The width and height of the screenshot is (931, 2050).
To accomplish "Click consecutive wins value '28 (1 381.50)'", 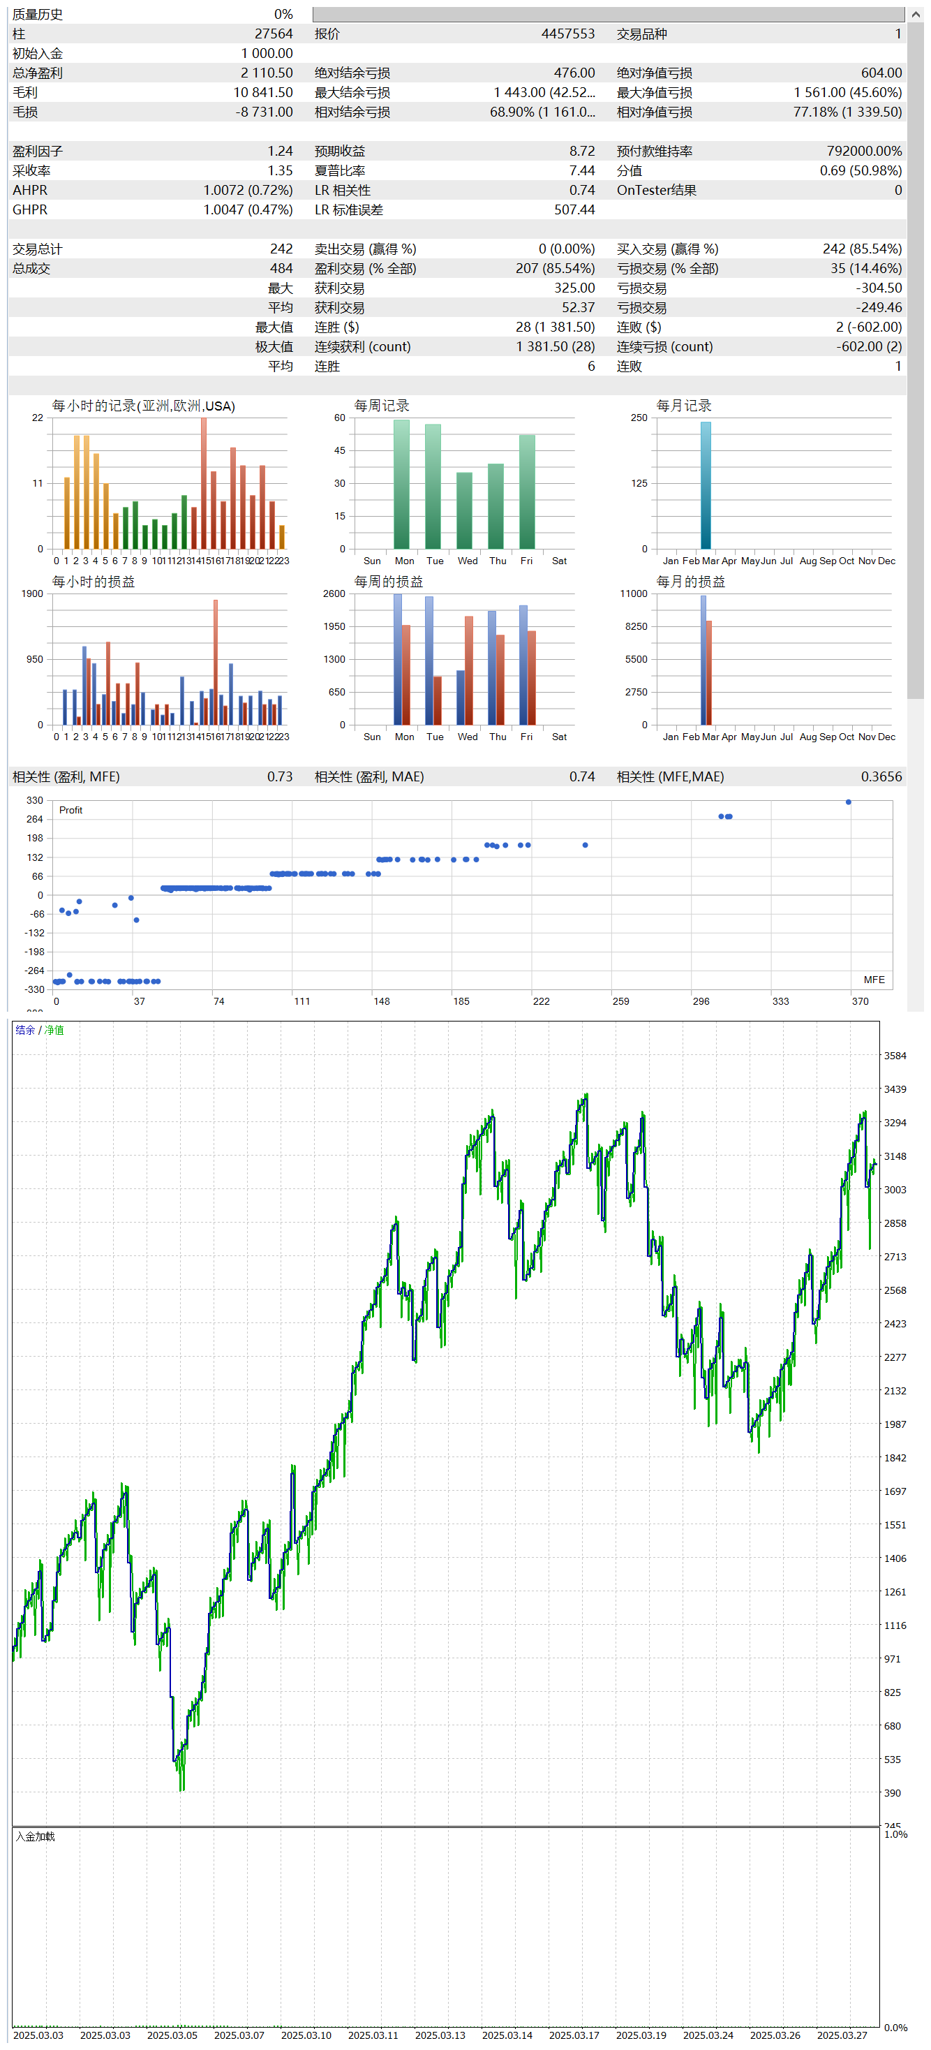I will click(555, 327).
